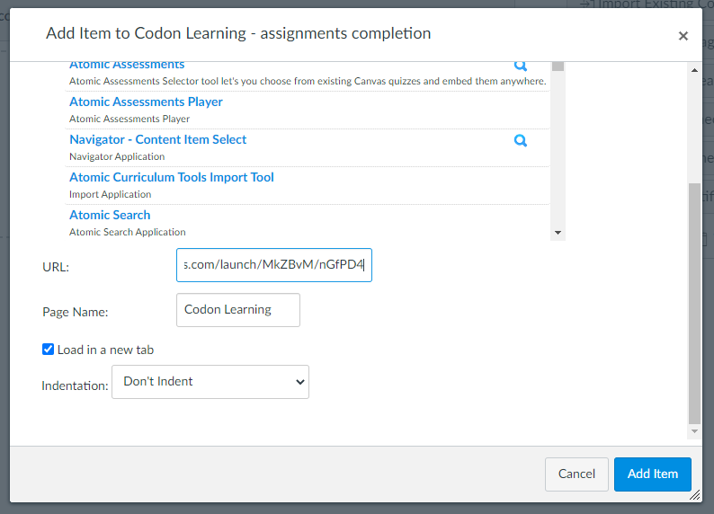Click the dialog's vertical scrollbar thumb
This screenshot has height=514, width=714.
[694, 304]
